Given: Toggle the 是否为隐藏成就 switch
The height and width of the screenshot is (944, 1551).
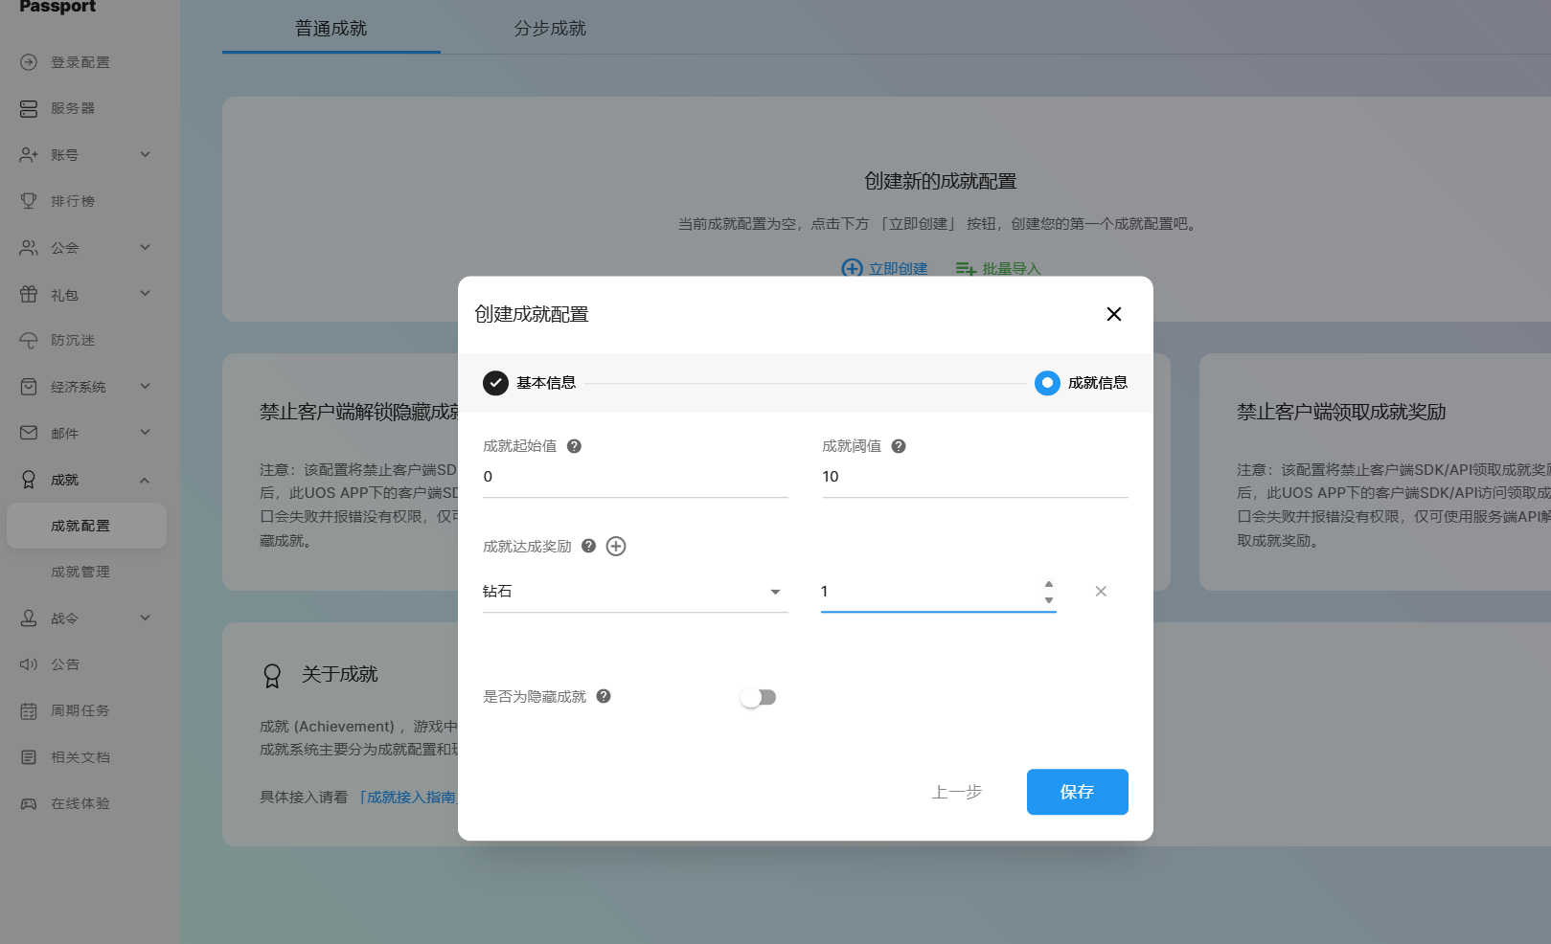Looking at the screenshot, I should [758, 697].
